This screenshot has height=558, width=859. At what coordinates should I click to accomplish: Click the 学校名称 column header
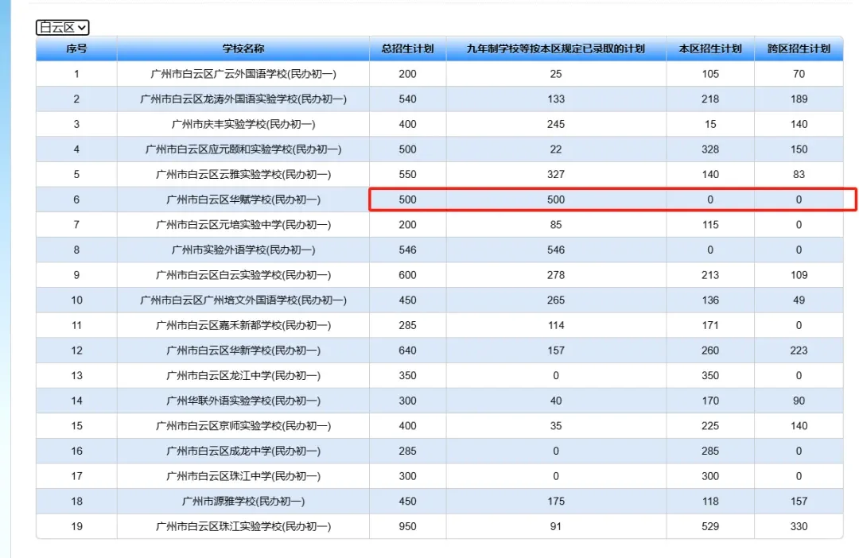pyautogui.click(x=243, y=48)
